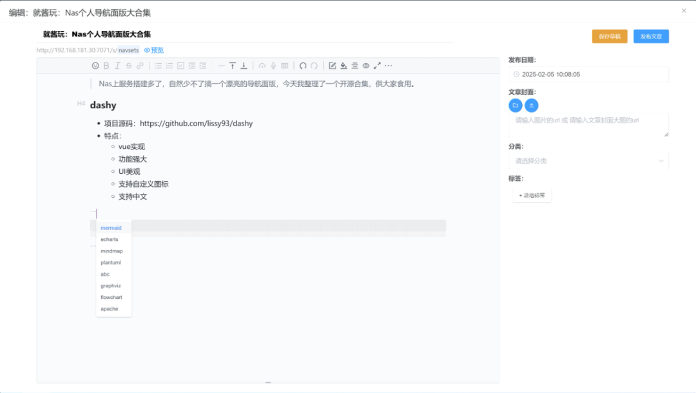Insert a task checklist item
The image size is (696, 393).
tap(180, 66)
